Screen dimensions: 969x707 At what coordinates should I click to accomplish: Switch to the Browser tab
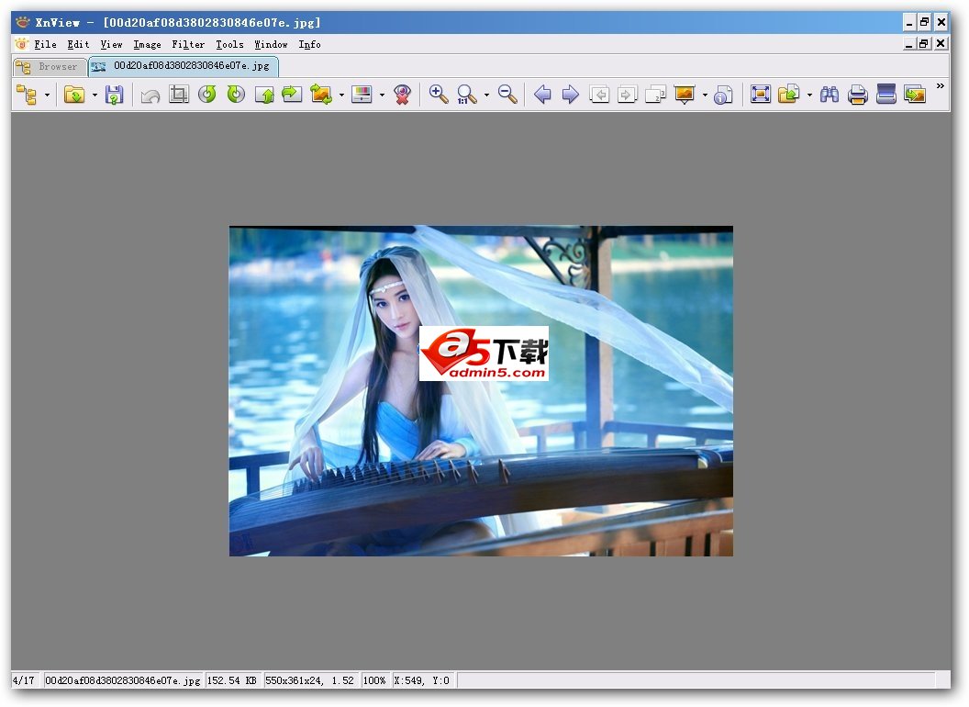coord(50,66)
